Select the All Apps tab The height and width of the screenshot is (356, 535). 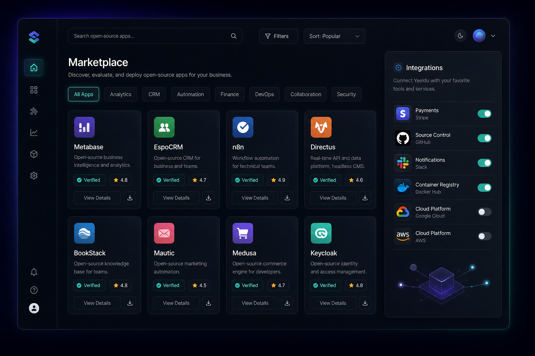click(84, 94)
